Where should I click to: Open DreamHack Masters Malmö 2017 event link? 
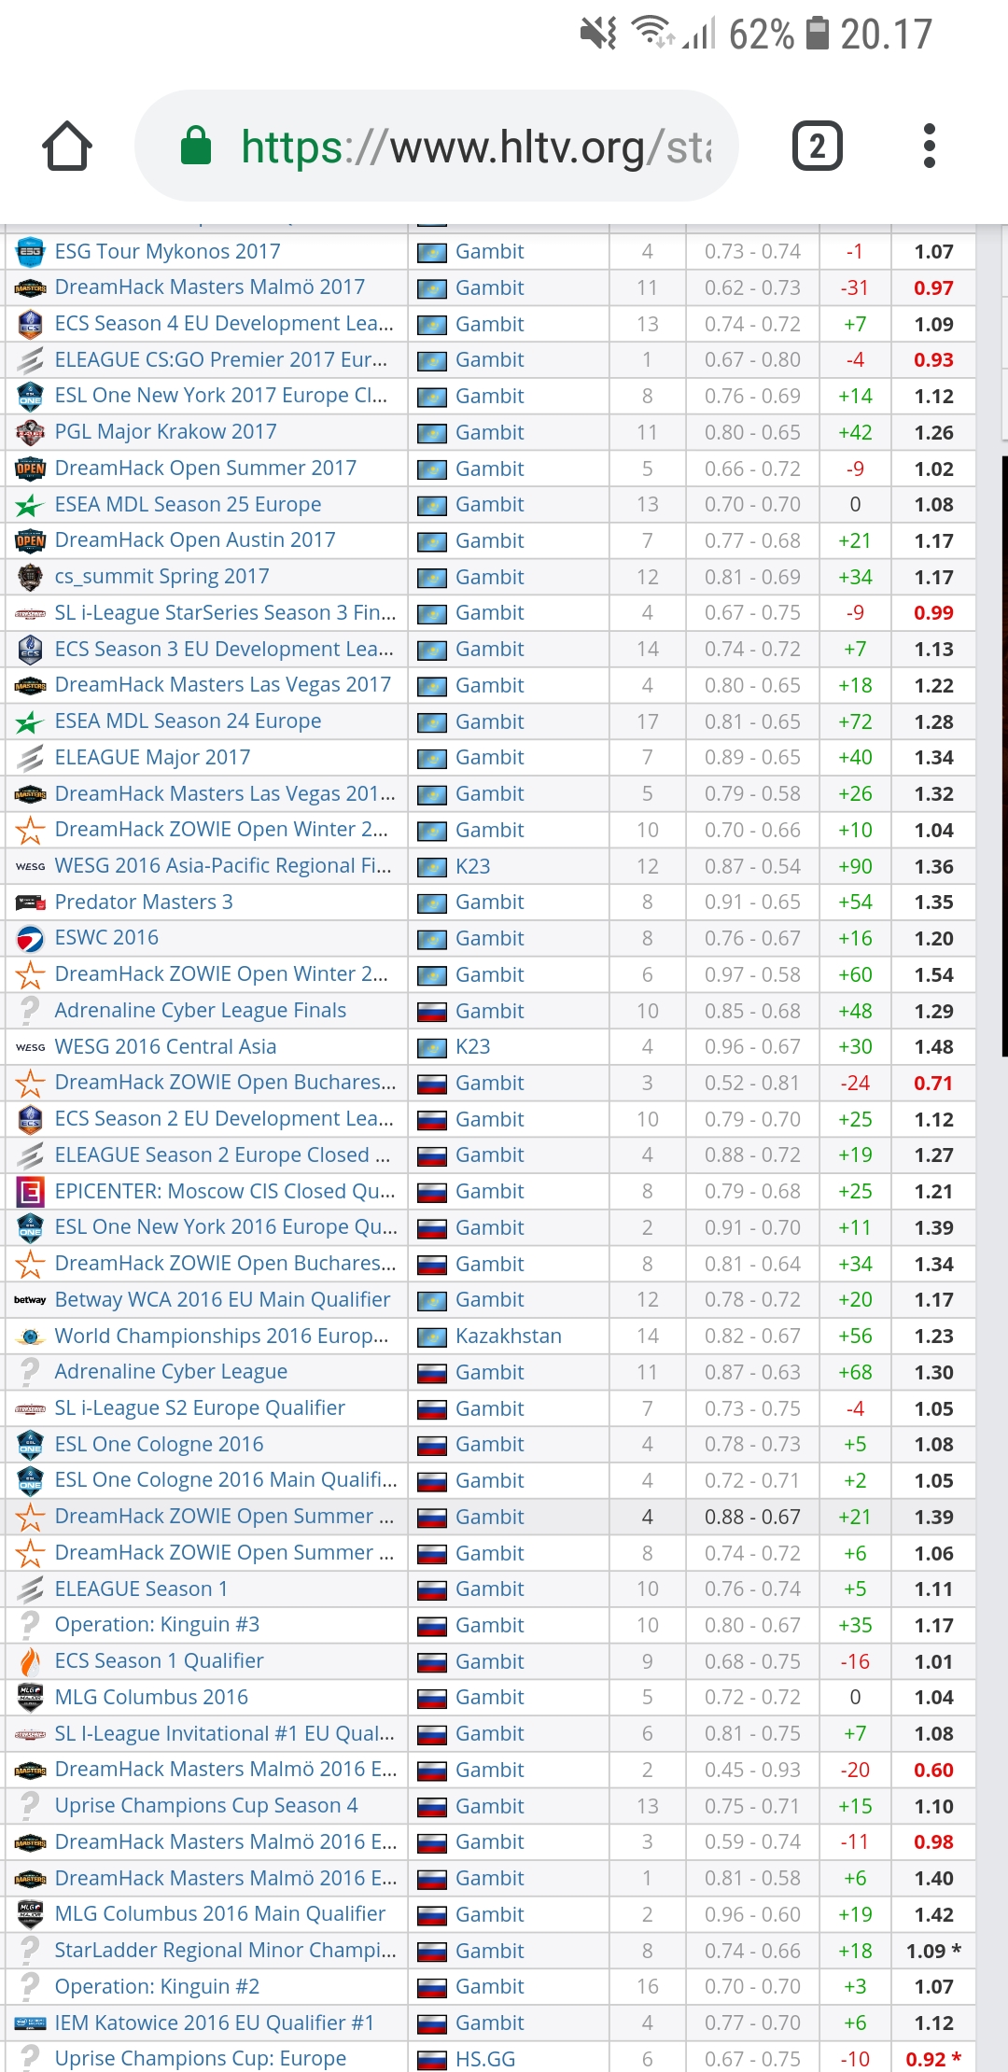(x=210, y=287)
